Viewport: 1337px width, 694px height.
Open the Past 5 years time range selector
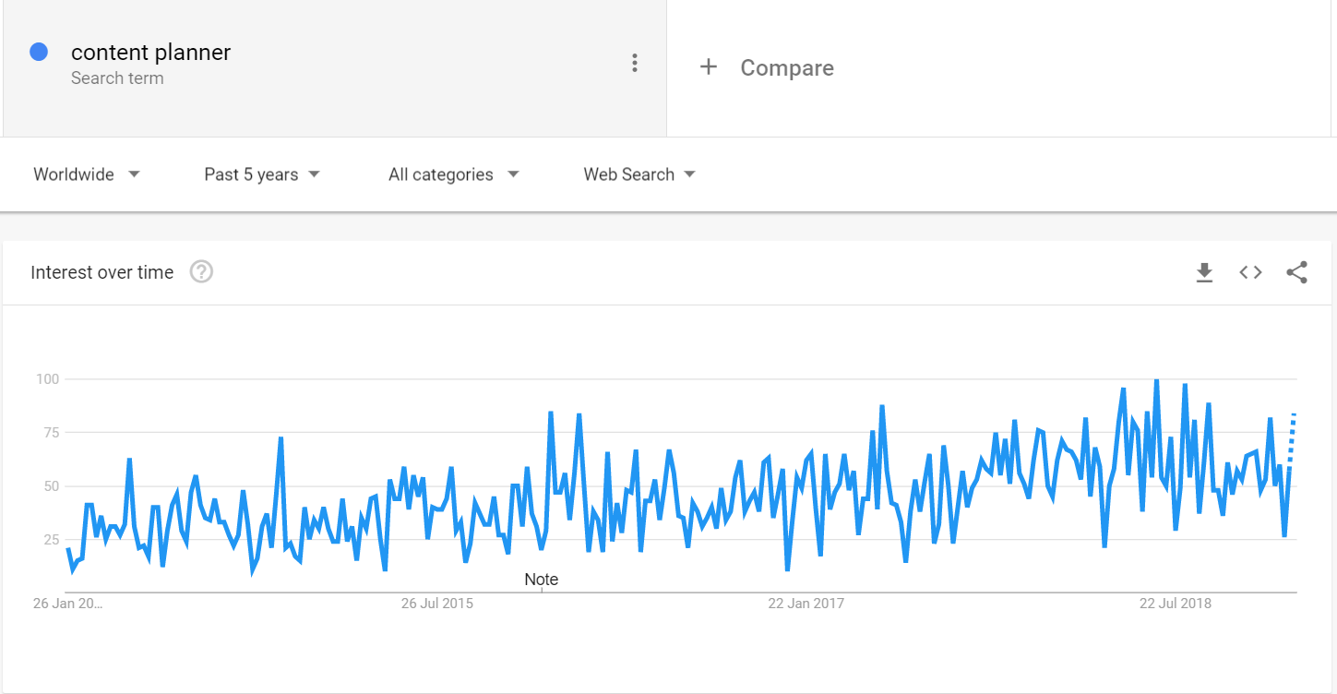pos(261,173)
